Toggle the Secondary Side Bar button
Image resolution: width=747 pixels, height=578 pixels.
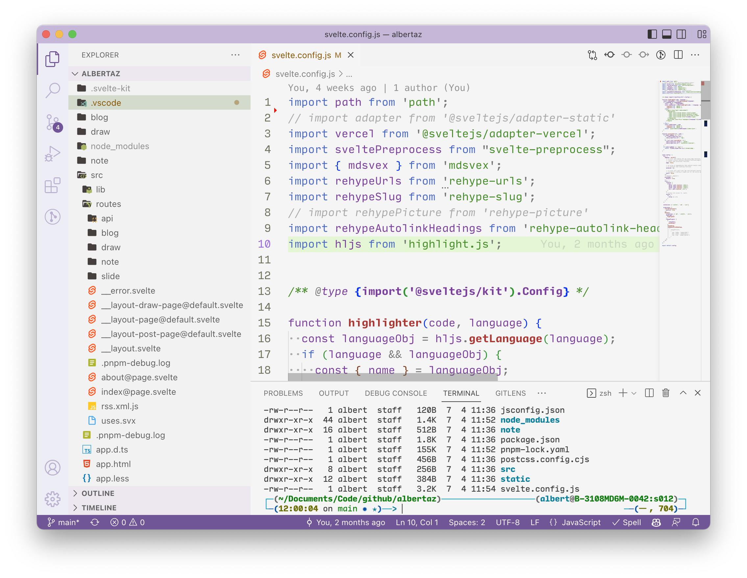681,34
